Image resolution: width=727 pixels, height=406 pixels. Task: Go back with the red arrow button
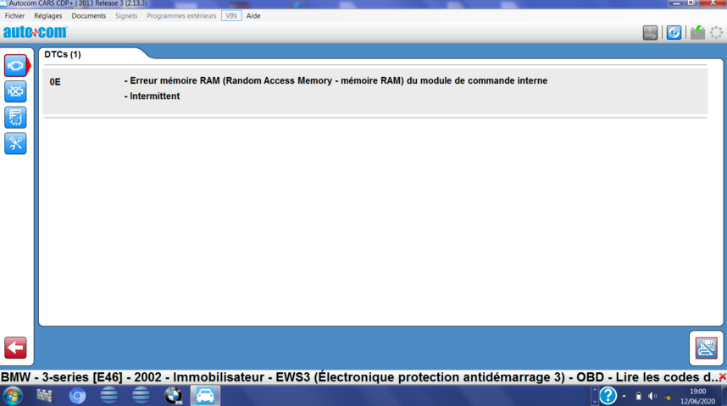[15, 348]
